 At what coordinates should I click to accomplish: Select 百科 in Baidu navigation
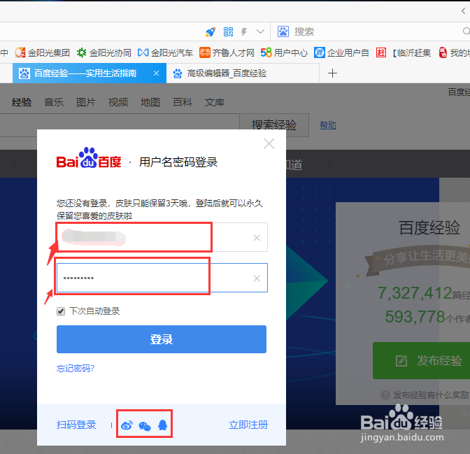click(183, 102)
